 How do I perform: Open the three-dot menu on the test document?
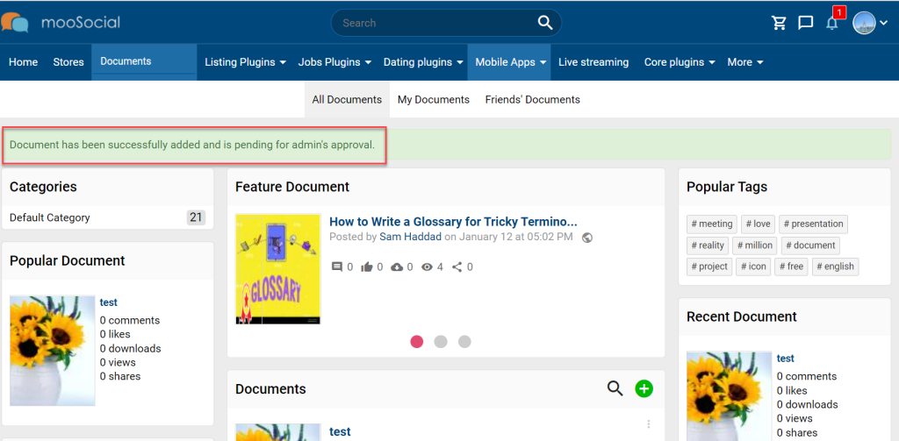point(649,424)
